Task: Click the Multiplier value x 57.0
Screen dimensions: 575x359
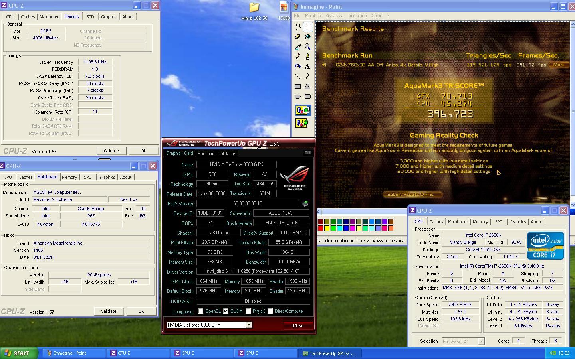Action: [460, 312]
